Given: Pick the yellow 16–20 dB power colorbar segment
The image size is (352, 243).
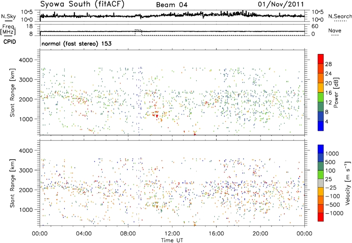Looking at the screenshot, I should point(321,88).
